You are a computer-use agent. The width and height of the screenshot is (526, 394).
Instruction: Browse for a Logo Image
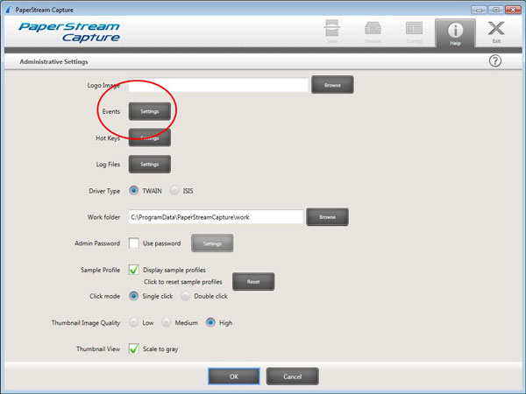tap(332, 85)
